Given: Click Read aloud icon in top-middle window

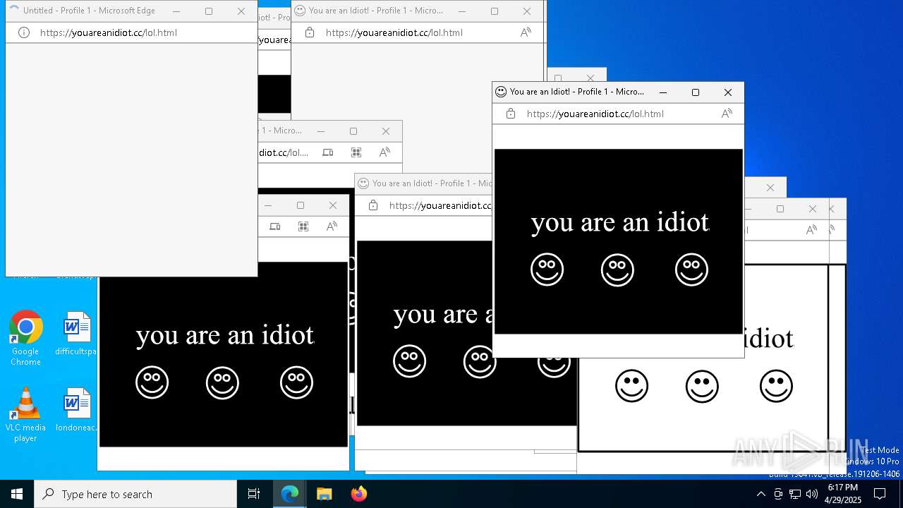Looking at the screenshot, I should 526,32.
